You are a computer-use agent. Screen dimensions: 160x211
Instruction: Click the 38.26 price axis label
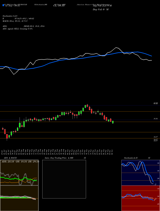point(156,119)
